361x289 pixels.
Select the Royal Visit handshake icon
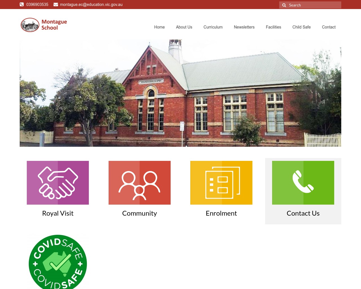[x=58, y=183]
